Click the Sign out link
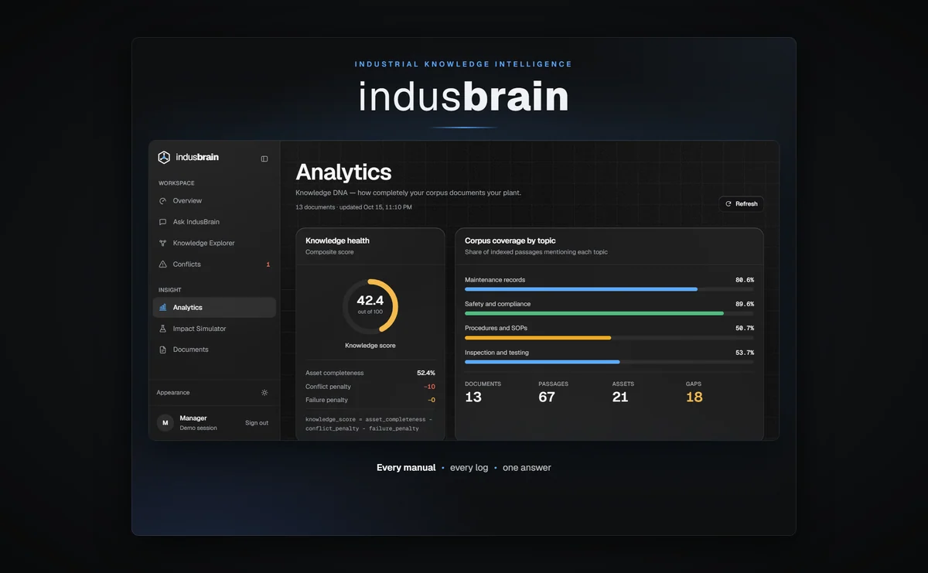928x573 pixels. pyautogui.click(x=257, y=423)
